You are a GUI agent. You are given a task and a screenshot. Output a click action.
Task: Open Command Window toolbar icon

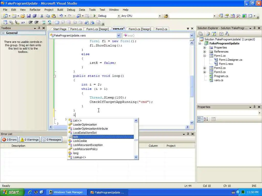[250, 16]
